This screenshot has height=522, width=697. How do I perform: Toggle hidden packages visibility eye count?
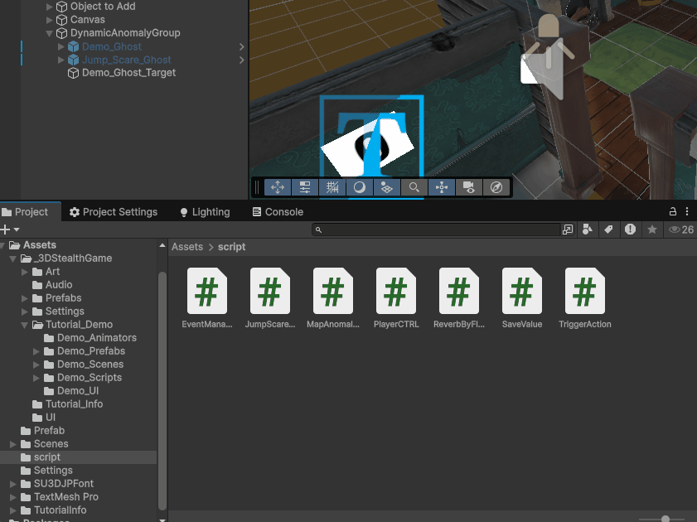point(680,230)
